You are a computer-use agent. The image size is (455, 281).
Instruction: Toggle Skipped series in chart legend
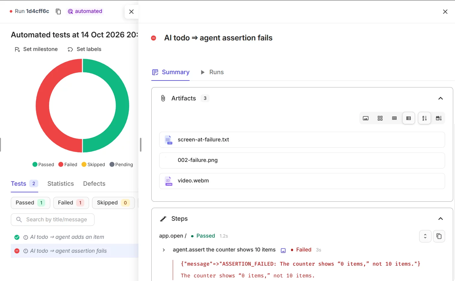(93, 164)
